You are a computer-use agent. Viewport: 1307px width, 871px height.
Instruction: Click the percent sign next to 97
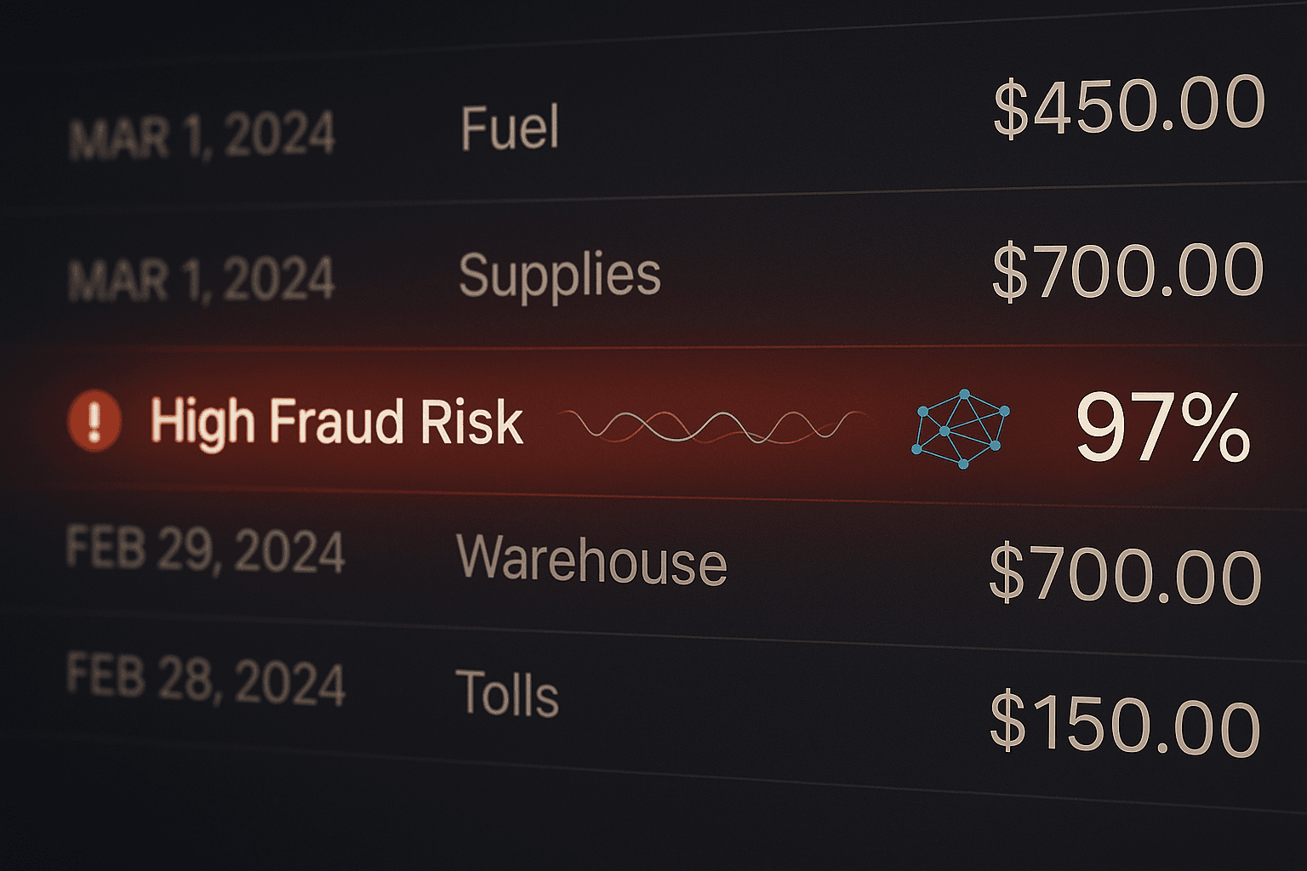tap(1211, 428)
